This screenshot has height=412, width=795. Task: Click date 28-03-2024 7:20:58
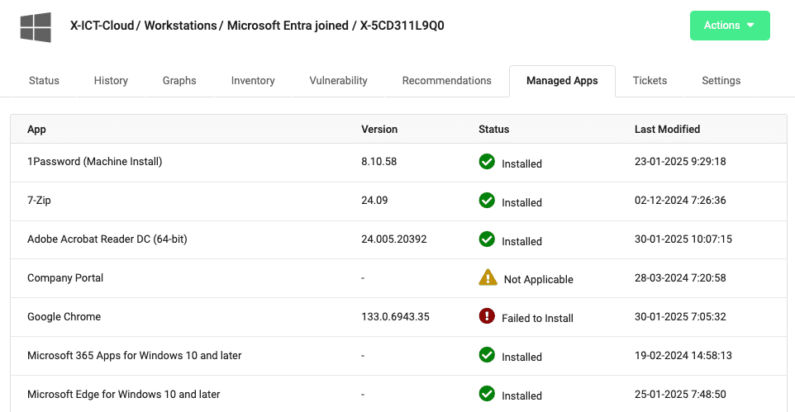click(x=680, y=277)
